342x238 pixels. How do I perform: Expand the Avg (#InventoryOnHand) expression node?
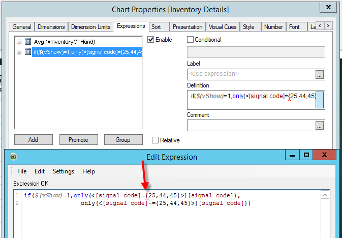19,42
